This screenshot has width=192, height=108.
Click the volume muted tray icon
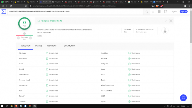174,106
